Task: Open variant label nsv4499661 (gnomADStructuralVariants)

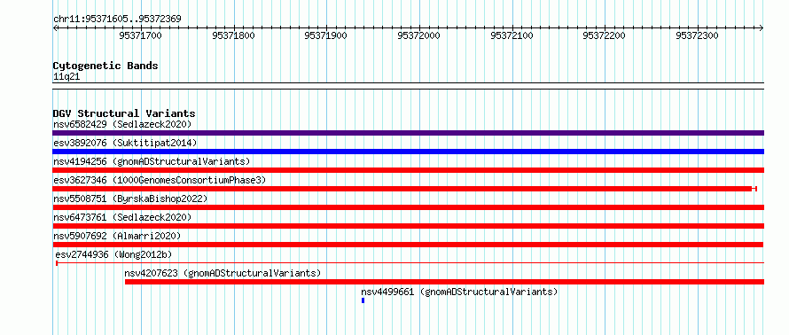Action: tap(459, 292)
